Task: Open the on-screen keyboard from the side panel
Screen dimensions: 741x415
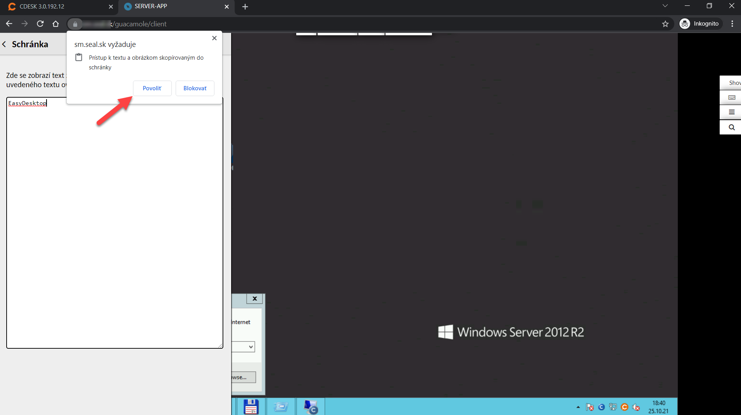Action: click(x=731, y=97)
